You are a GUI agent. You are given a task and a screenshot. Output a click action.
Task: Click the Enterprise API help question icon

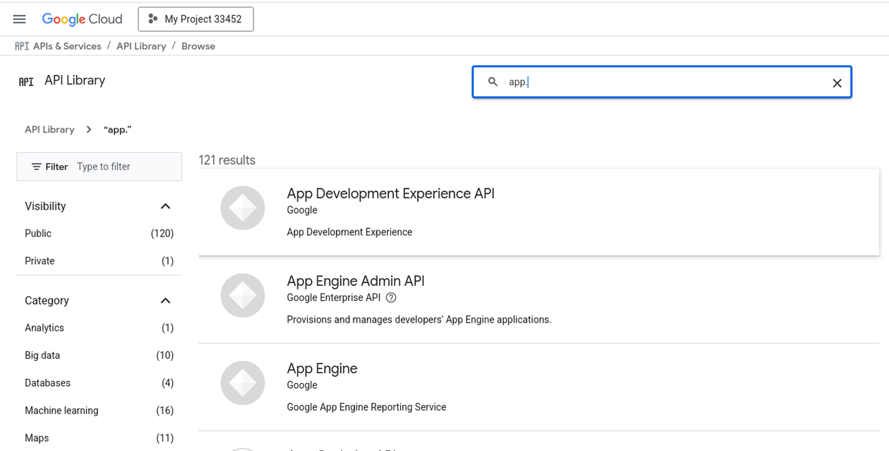[391, 298]
